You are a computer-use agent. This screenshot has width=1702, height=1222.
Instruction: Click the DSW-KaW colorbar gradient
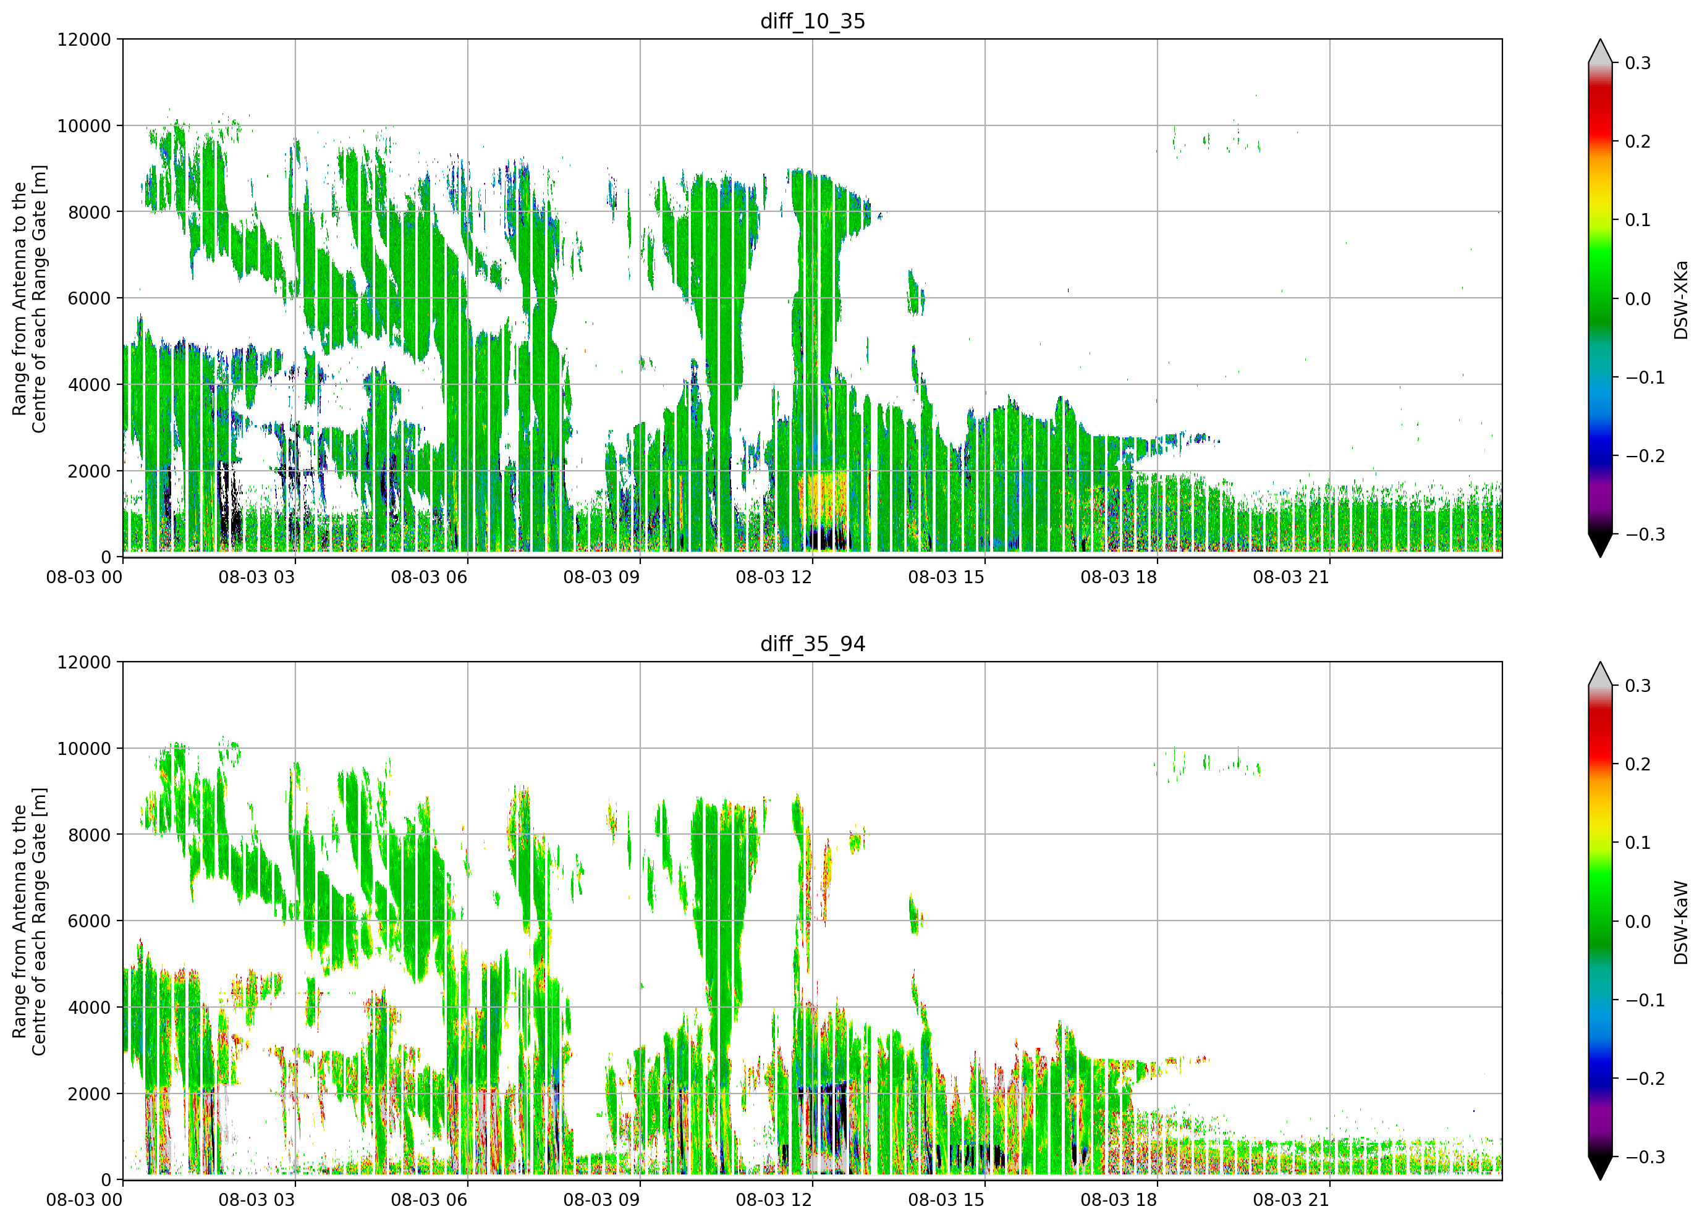click(1601, 921)
